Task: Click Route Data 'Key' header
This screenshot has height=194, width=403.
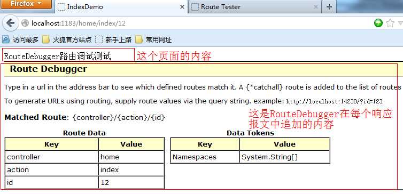Action: point(52,144)
